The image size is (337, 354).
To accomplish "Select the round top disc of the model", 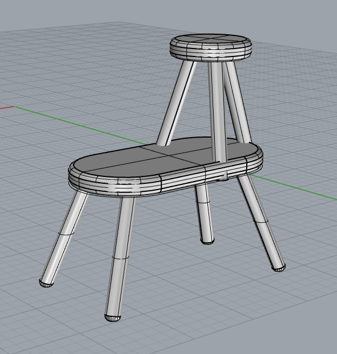I will tap(211, 47).
